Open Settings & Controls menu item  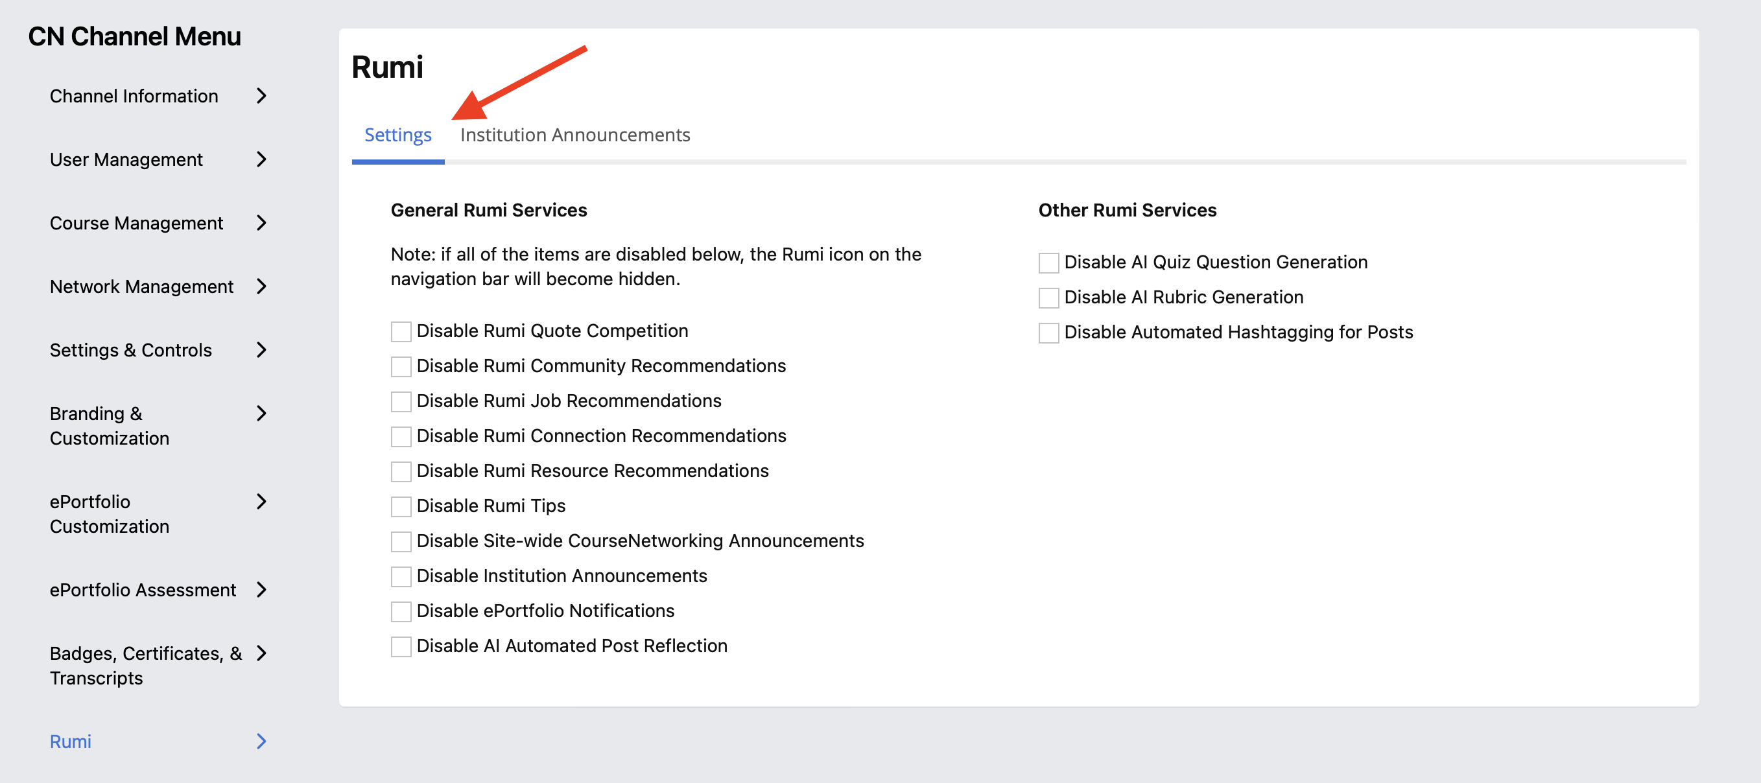pyautogui.click(x=131, y=351)
